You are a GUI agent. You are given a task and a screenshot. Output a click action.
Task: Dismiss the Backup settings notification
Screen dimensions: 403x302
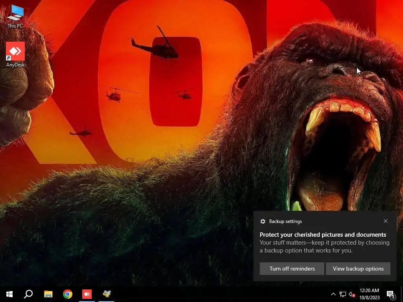[386, 221]
